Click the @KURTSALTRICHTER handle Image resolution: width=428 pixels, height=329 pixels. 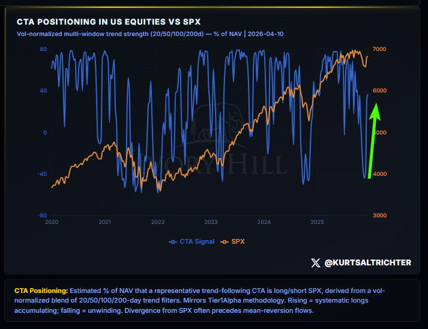pyautogui.click(x=368, y=262)
